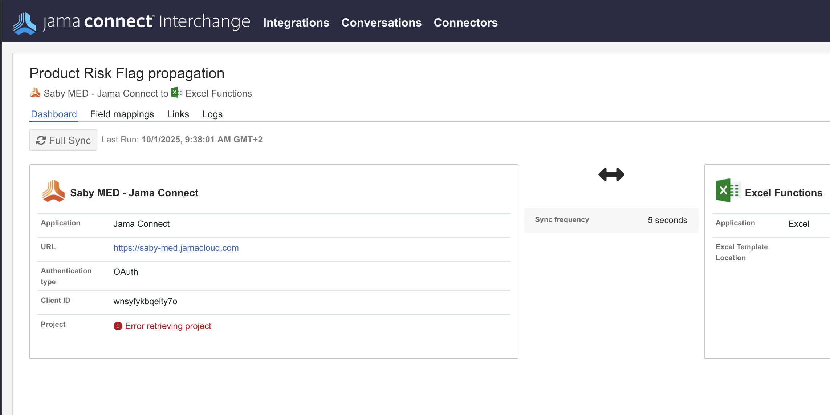The height and width of the screenshot is (415, 830).
Task: Click the Product Risk Flag propagation title
Action: tap(127, 73)
